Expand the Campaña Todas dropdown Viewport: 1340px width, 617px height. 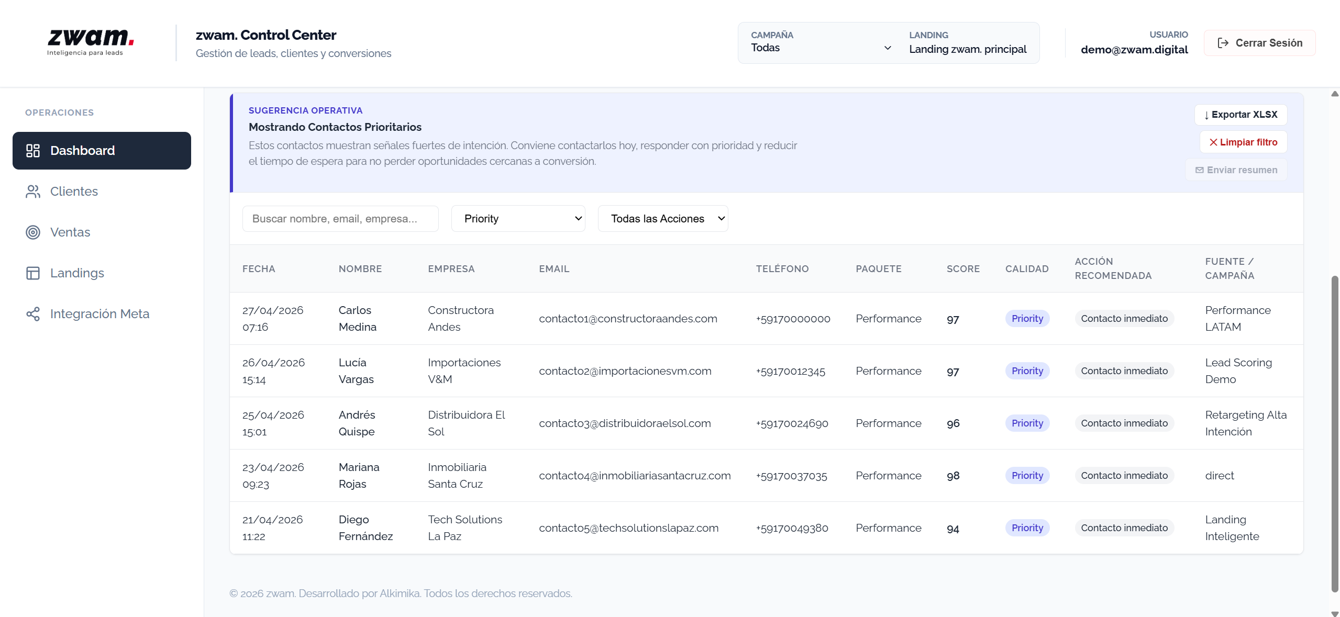click(x=821, y=48)
